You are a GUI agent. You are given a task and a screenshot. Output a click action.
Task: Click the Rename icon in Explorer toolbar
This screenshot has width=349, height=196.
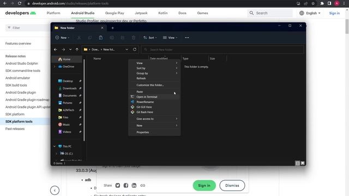point(112,38)
